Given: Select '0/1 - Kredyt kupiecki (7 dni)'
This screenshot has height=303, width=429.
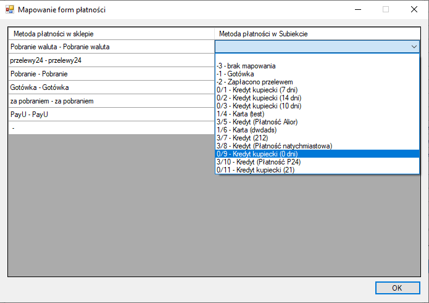Looking at the screenshot, I should coord(317,90).
